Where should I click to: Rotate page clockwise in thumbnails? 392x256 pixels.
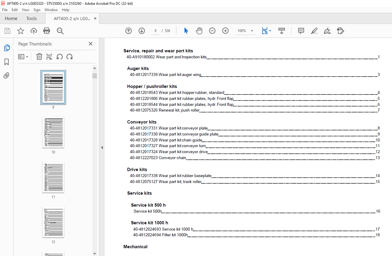(x=70, y=57)
